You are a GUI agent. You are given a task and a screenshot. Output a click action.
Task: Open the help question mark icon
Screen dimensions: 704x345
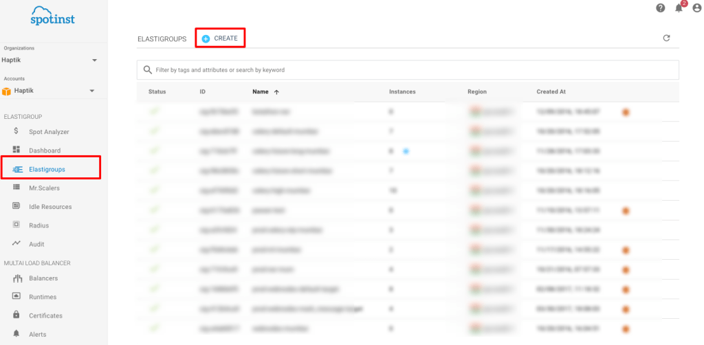point(661,8)
